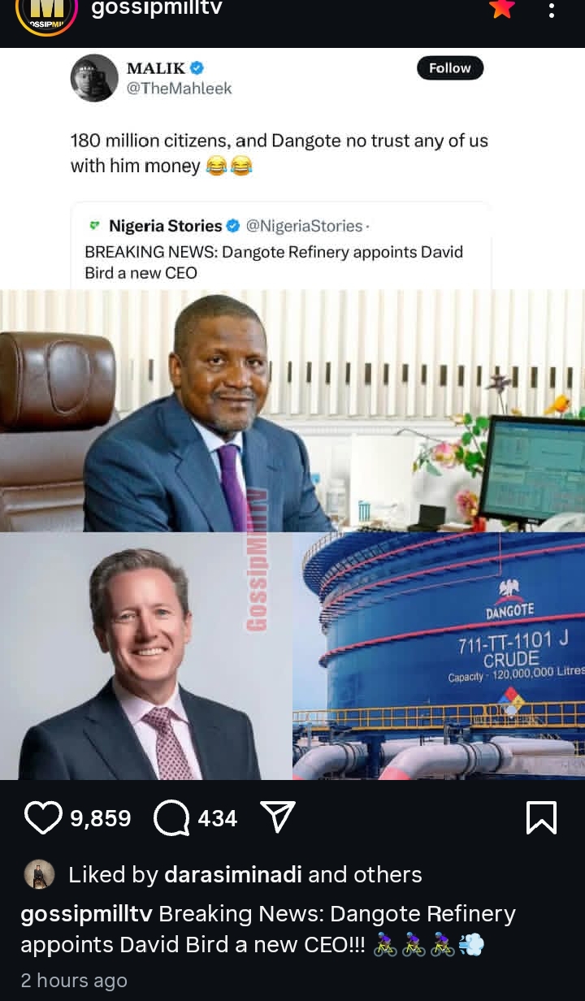Tap gossipmilltv username in the caption

(86, 914)
